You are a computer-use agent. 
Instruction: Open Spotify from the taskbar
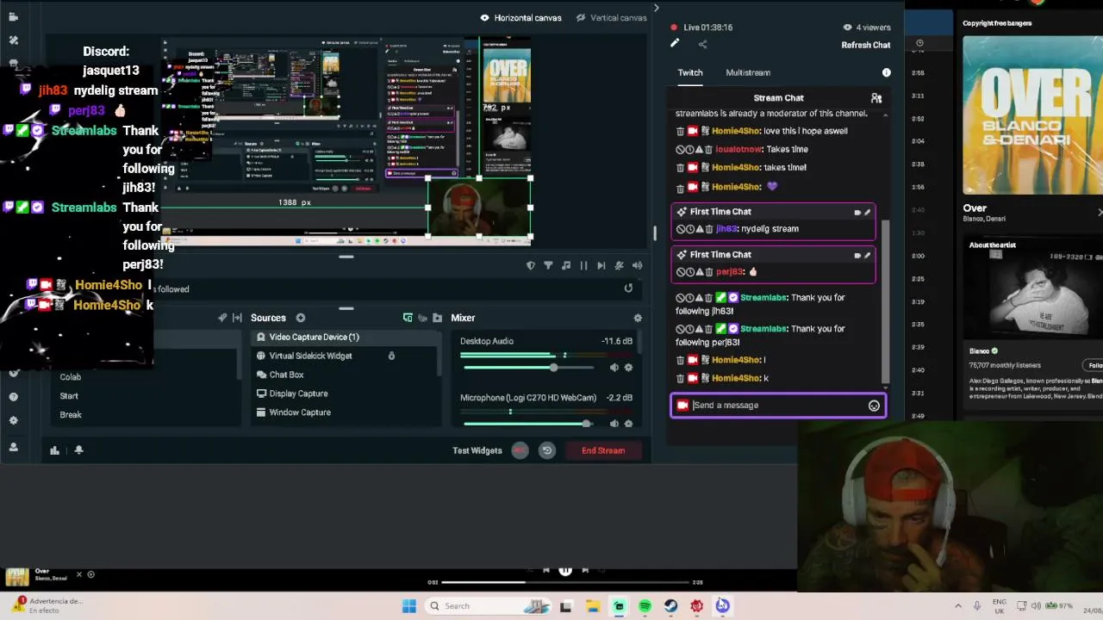click(645, 606)
